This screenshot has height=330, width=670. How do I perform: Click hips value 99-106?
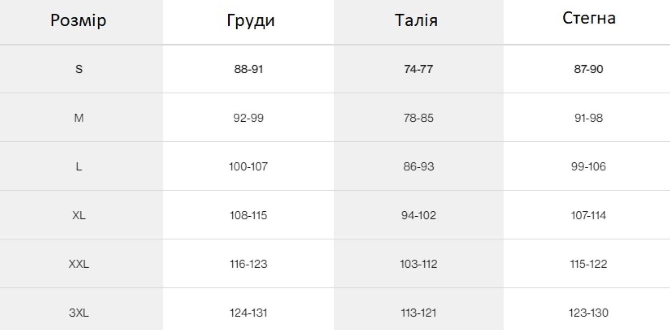click(x=589, y=167)
